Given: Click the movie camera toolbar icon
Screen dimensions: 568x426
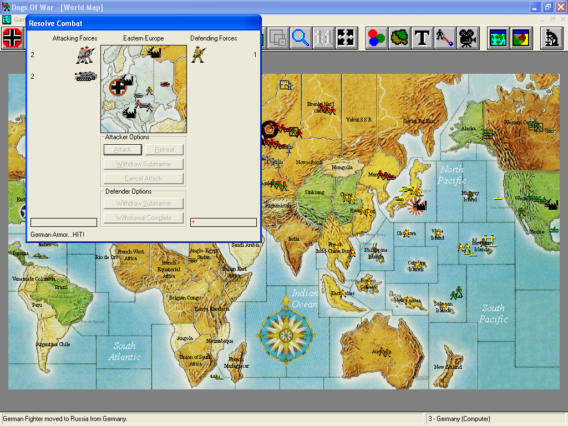Looking at the screenshot, I should point(468,38).
